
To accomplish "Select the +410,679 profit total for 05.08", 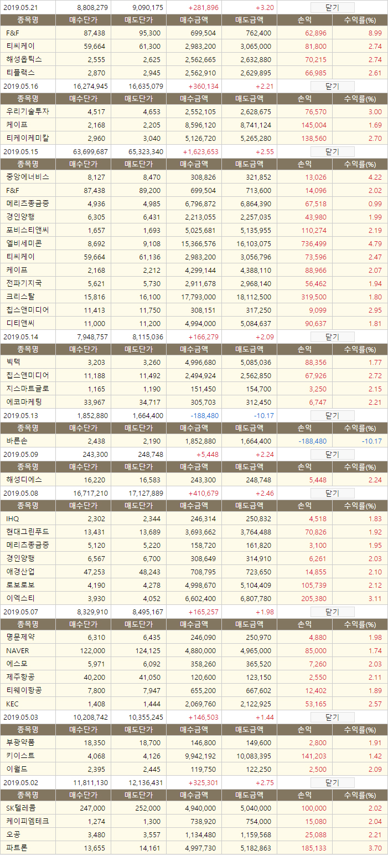I will [203, 493].
